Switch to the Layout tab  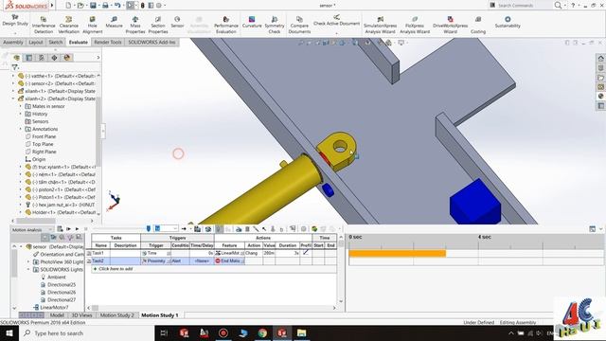(36, 42)
